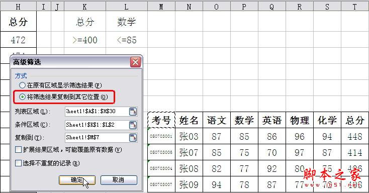Select column S header

pos(327,7)
